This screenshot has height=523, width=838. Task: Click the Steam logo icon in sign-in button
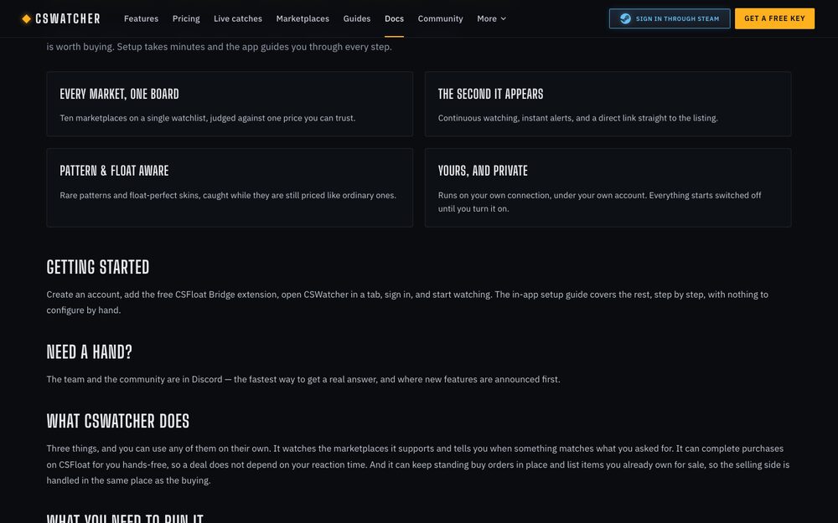[x=625, y=18]
